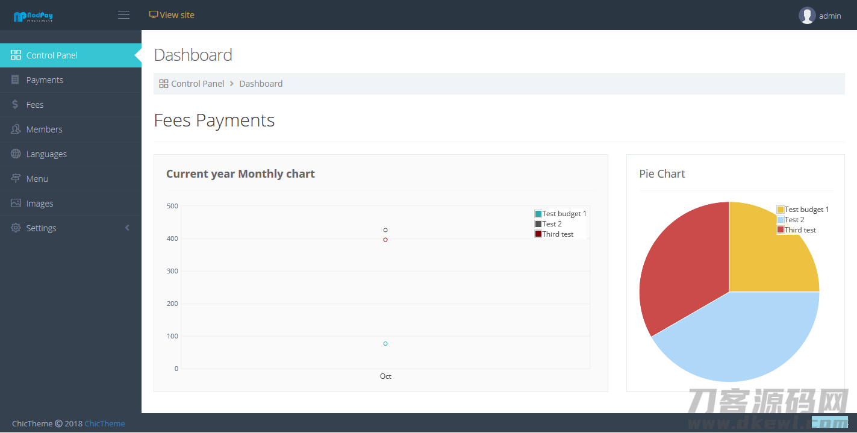
Task: Open the View site link
Action: [172, 15]
